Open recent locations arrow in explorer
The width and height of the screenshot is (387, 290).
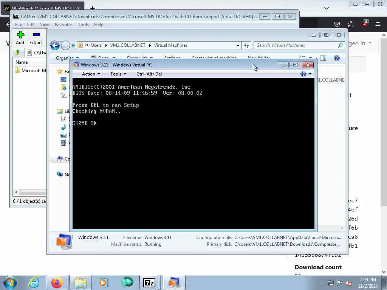point(73,46)
